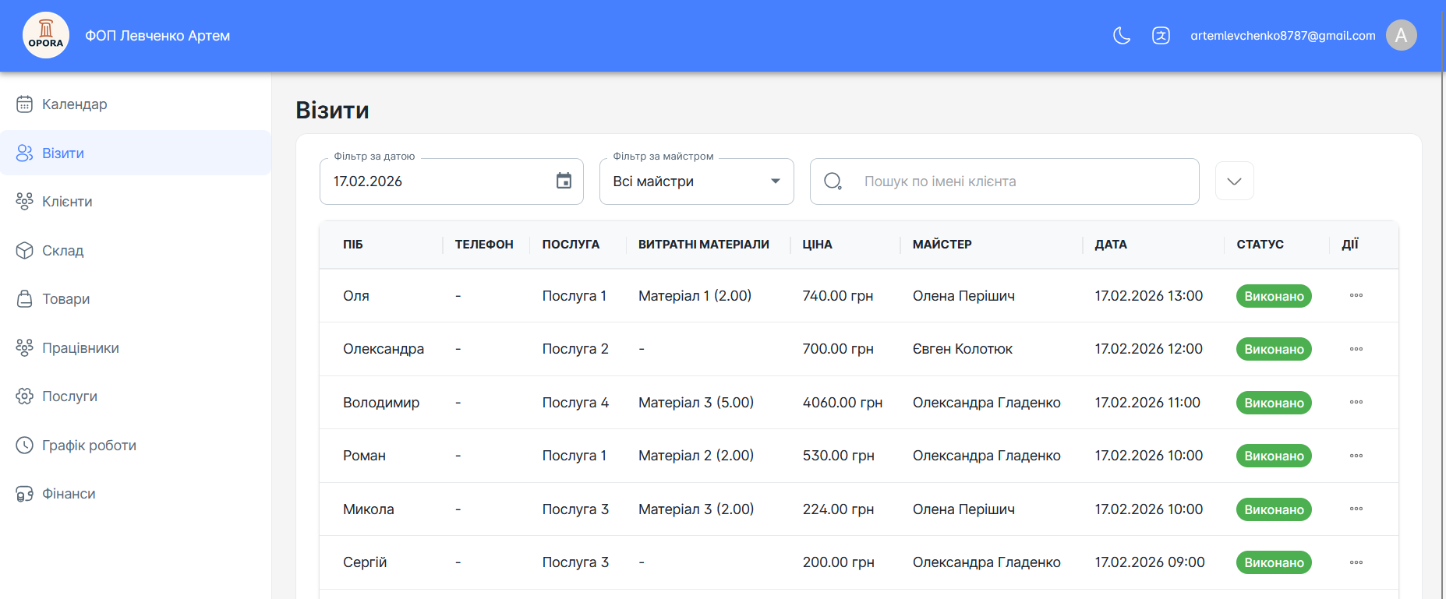Open the calendar picker icon in date filter
The height and width of the screenshot is (599, 1446).
tap(564, 181)
